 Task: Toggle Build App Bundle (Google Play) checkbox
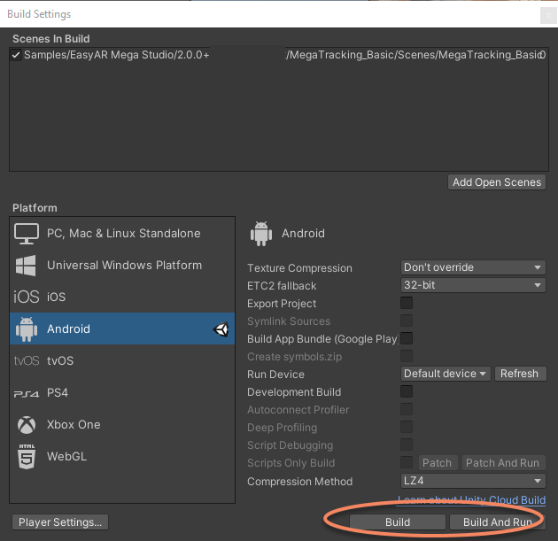click(407, 339)
